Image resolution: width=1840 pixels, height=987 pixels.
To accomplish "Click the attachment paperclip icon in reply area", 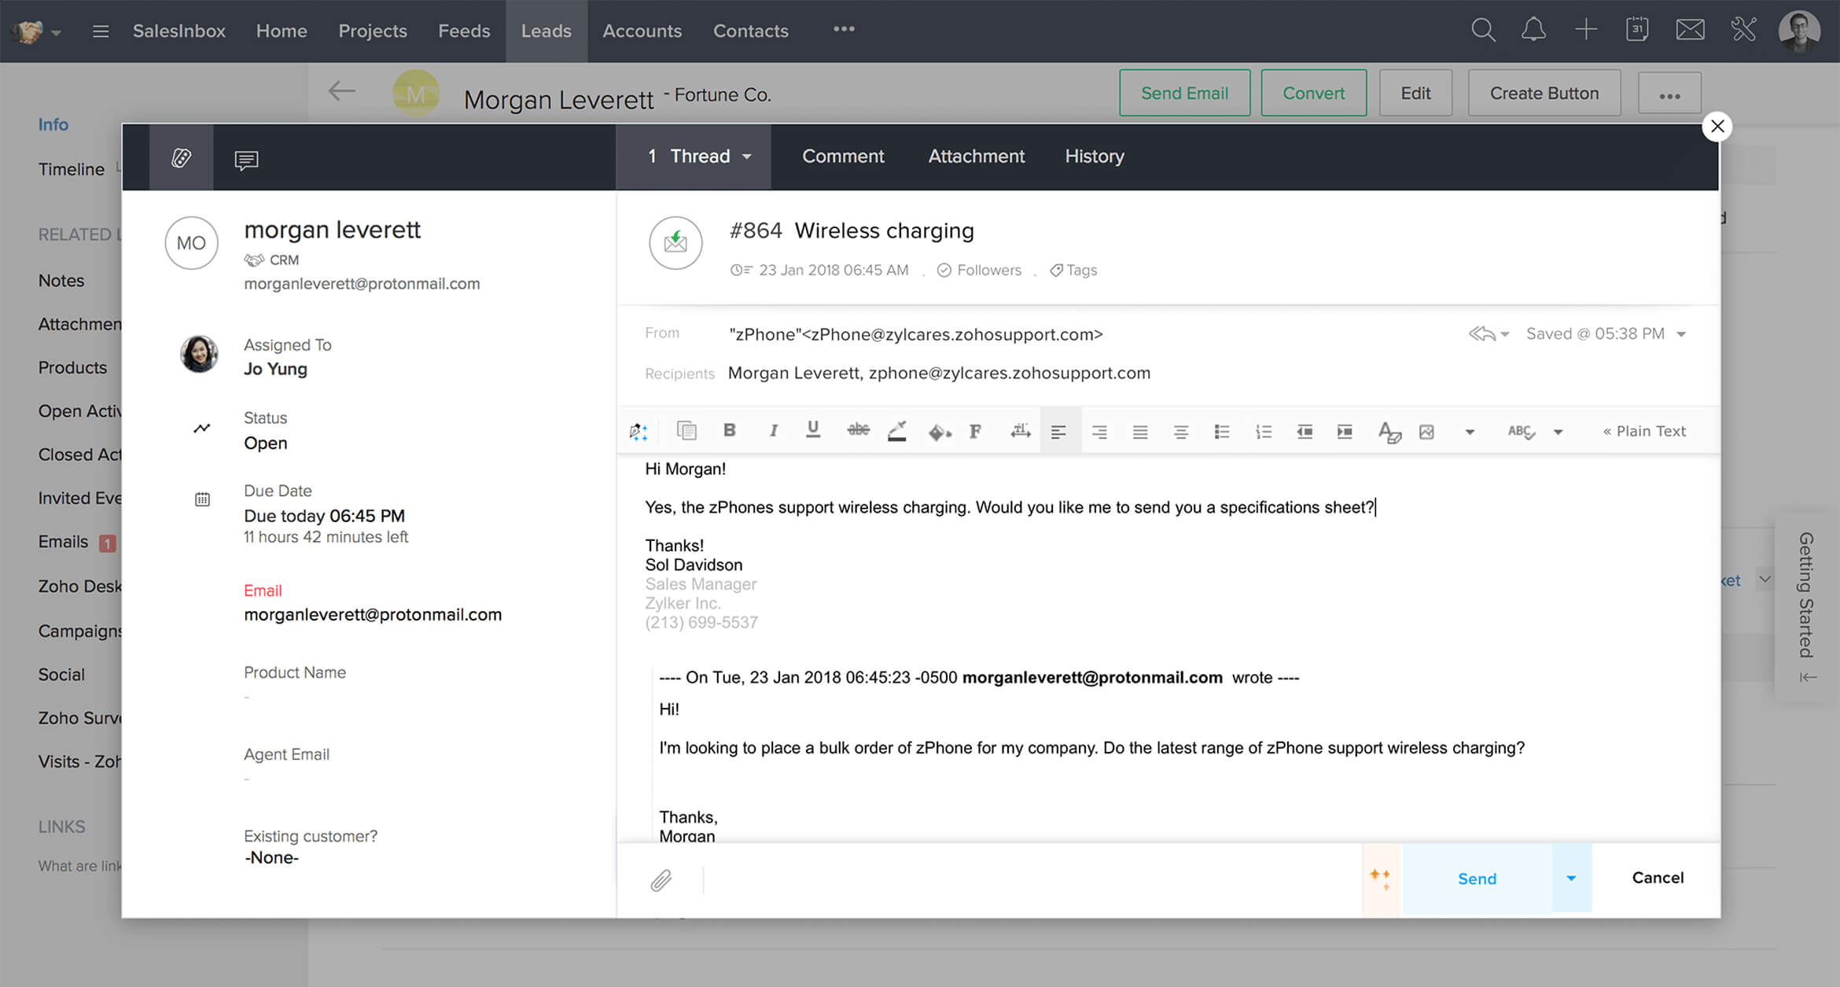I will [662, 880].
